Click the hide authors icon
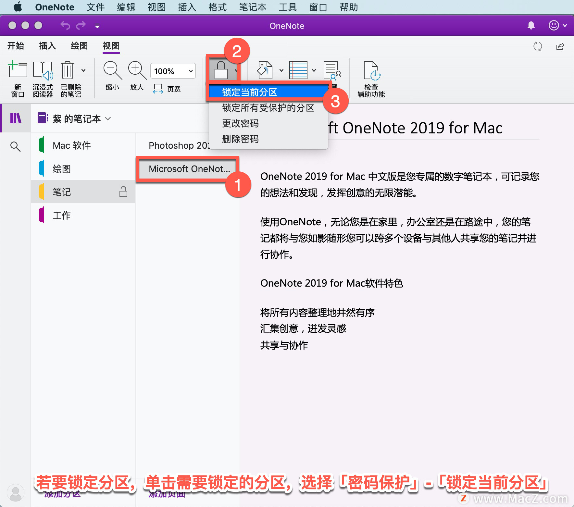The width and height of the screenshot is (574, 507). click(x=332, y=70)
